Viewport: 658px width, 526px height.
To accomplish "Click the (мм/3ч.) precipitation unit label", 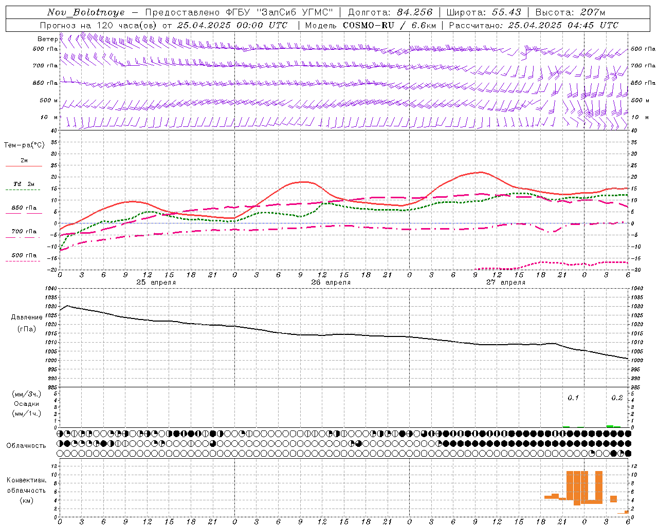I will (x=27, y=394).
